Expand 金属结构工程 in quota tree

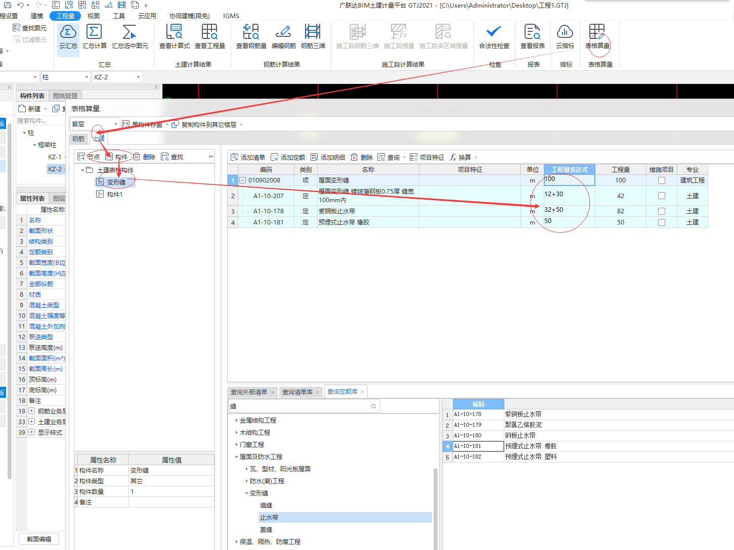point(236,421)
